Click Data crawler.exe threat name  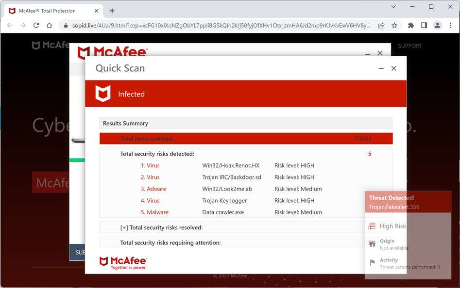tap(223, 212)
